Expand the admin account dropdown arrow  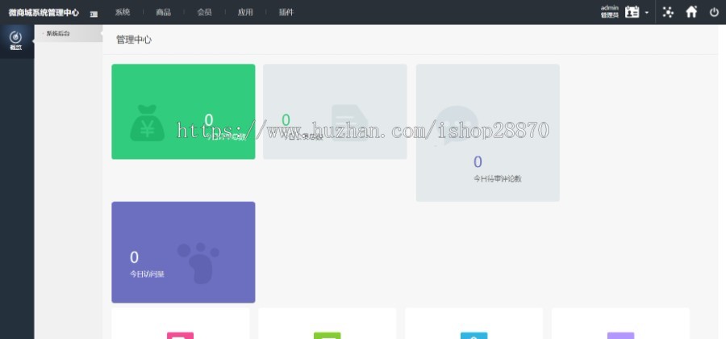647,12
